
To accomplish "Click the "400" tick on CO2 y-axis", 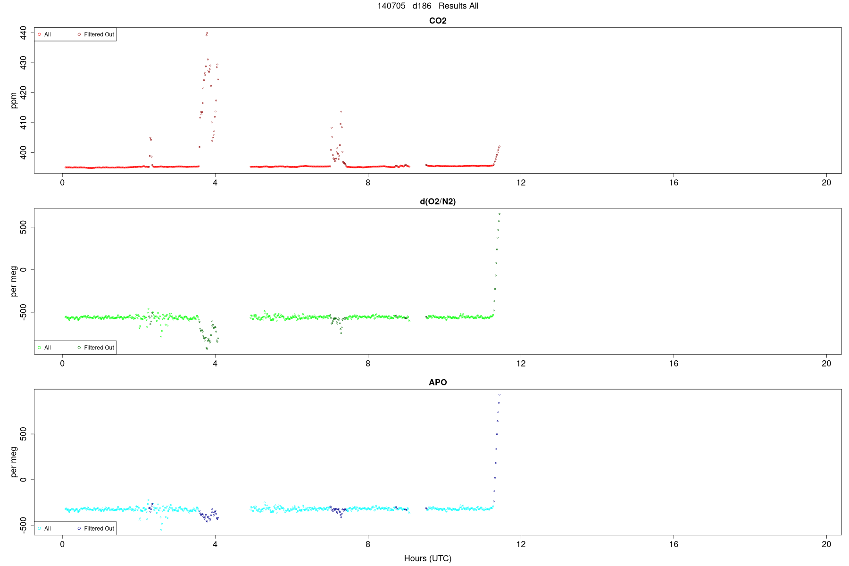I will 23,153.
